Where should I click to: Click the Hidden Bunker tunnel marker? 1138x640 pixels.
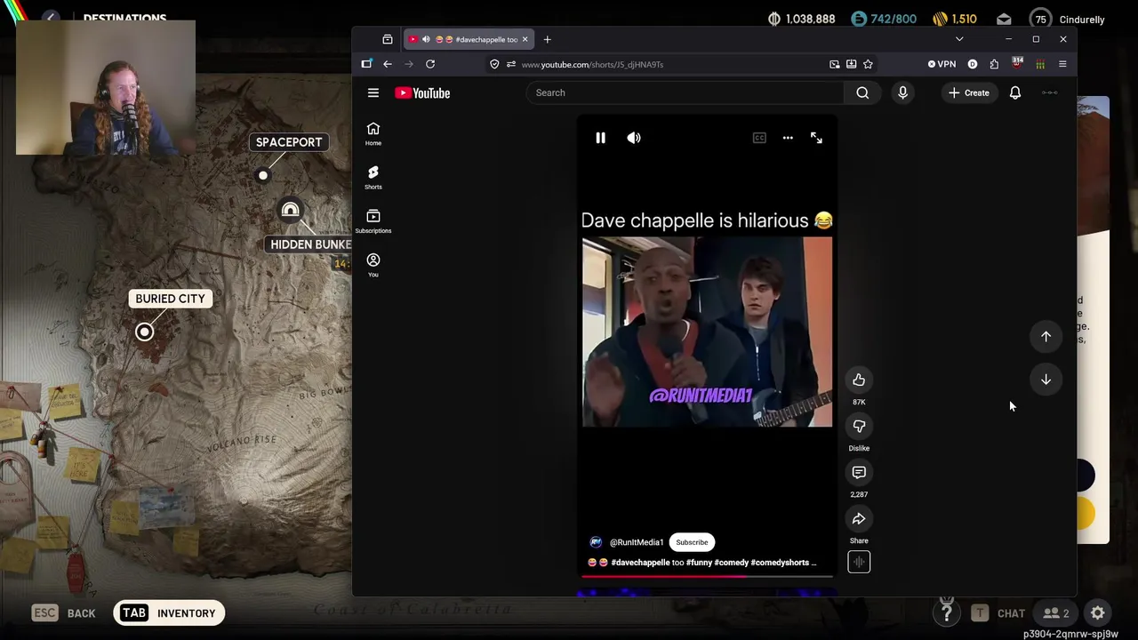click(290, 211)
